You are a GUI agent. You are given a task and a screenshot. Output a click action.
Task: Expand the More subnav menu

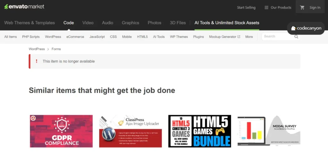pos(249,37)
